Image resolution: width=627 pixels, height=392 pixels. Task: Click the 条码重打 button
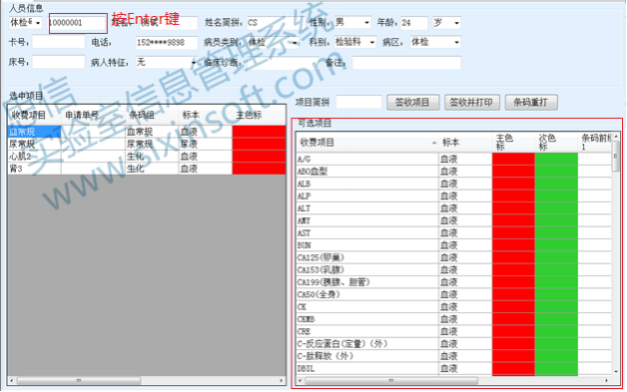(x=531, y=103)
